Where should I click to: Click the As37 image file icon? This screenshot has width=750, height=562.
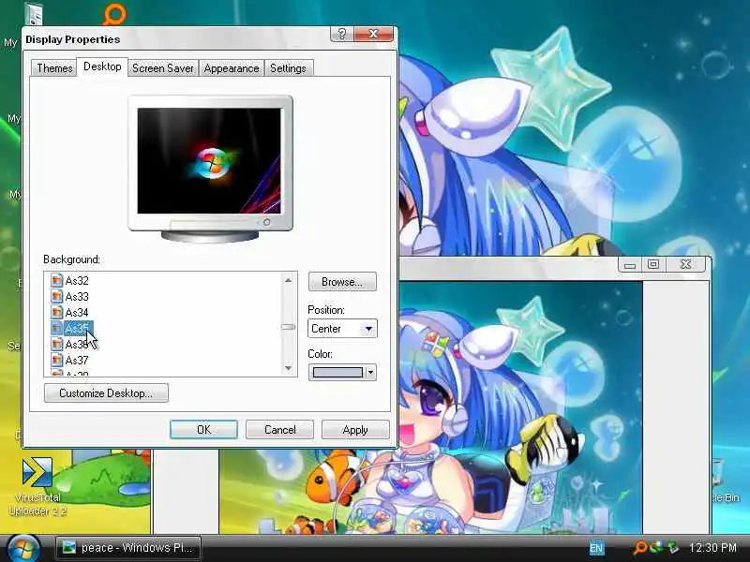pos(57,360)
